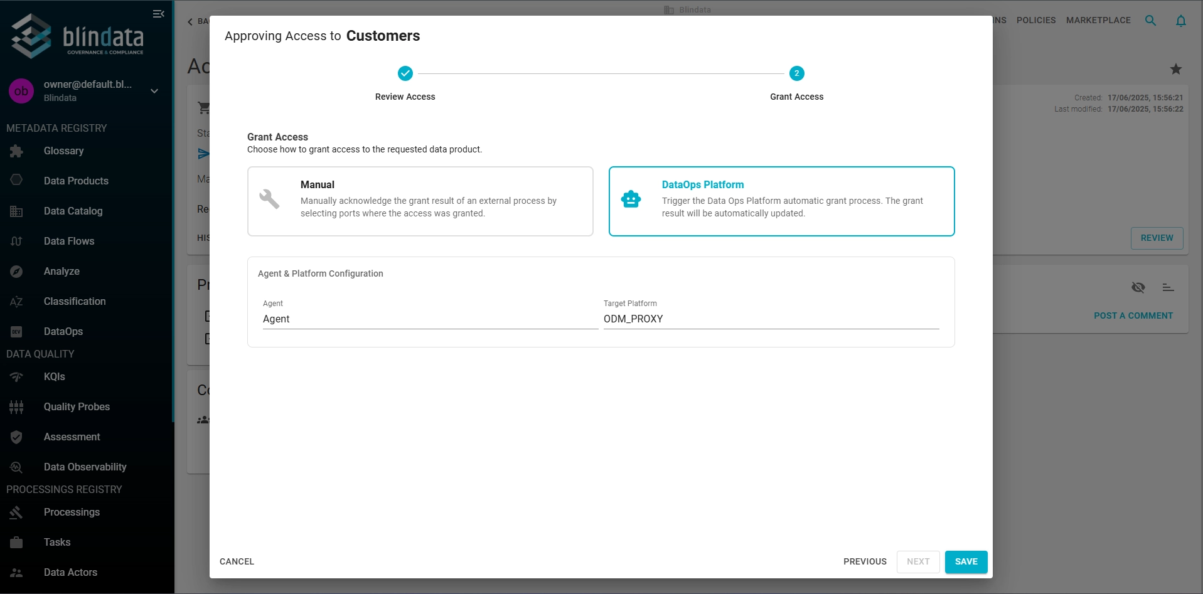
Task: Click Post a Comment link
Action: tap(1133, 316)
